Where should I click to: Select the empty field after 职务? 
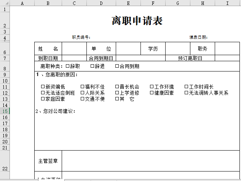(x=227, y=49)
